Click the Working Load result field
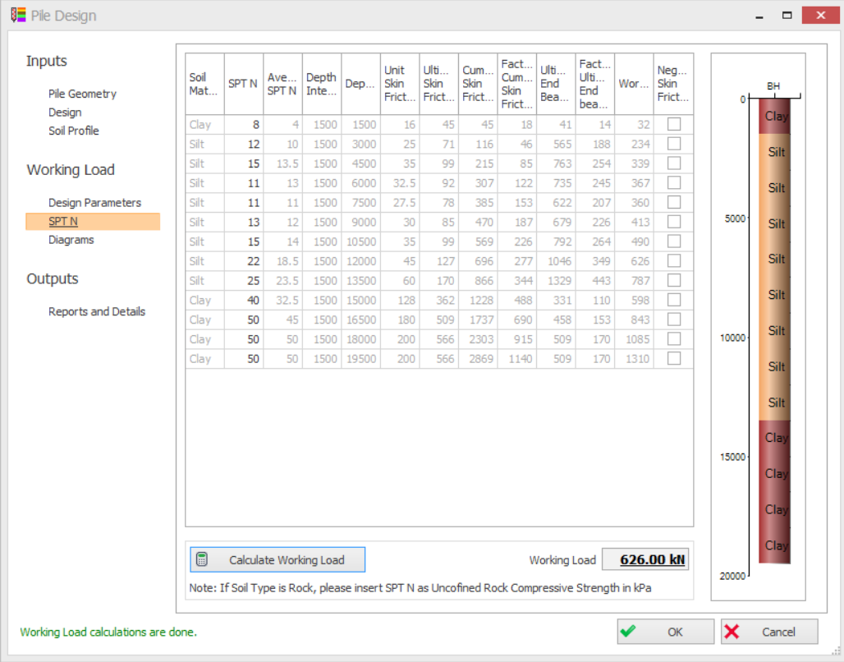Image resolution: width=844 pixels, height=662 pixels. (645, 559)
